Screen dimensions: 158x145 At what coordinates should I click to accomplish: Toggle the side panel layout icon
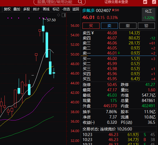[x=64, y=15]
